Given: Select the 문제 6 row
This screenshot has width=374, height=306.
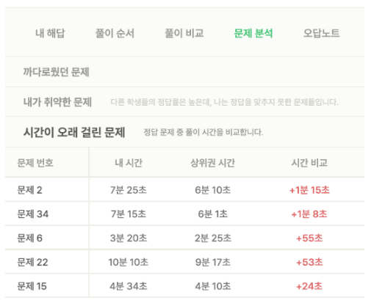Looking at the screenshot, I should (x=184, y=238).
